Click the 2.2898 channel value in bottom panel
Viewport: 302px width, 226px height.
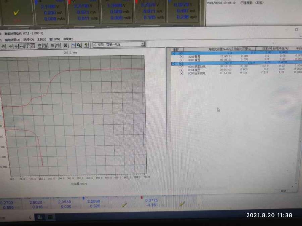click(x=94, y=201)
